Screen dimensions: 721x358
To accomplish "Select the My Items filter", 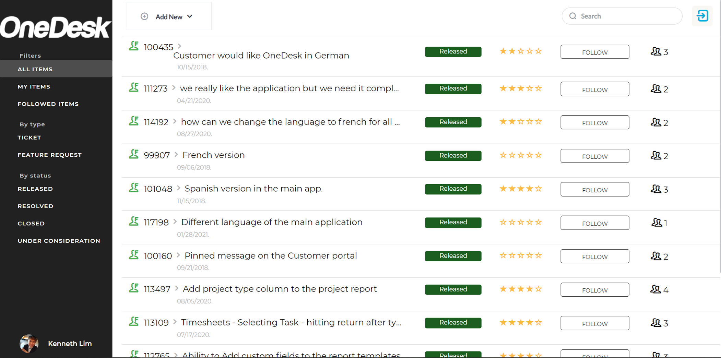I will pyautogui.click(x=34, y=87).
